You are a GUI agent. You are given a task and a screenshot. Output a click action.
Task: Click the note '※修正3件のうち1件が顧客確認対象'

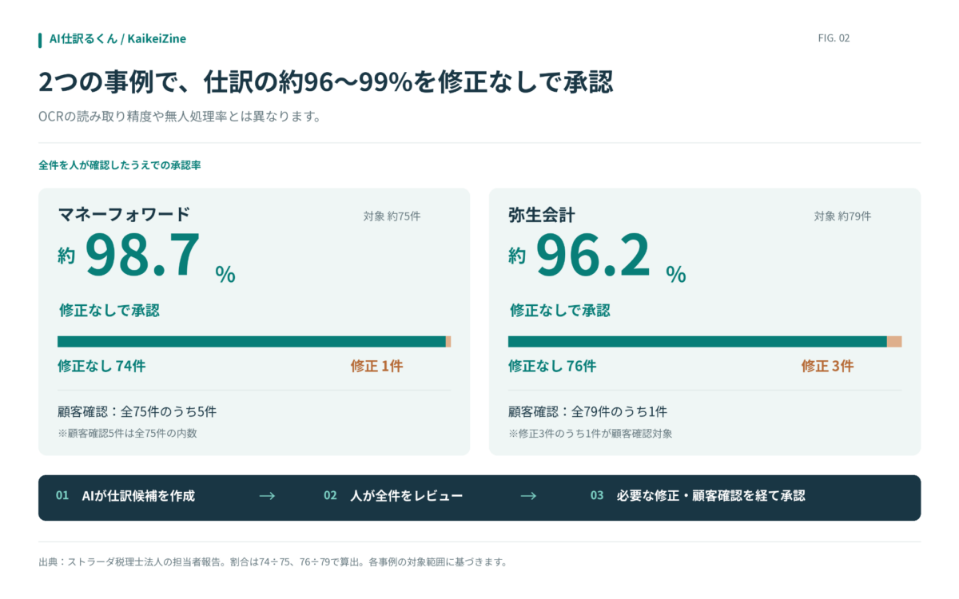[x=591, y=434]
